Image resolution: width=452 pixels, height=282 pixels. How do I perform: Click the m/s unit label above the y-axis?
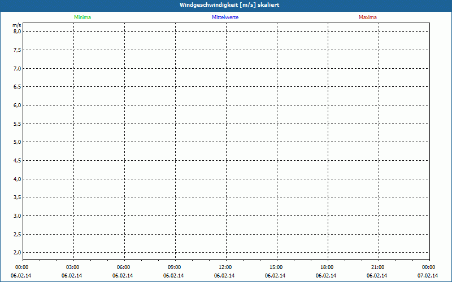coord(17,25)
